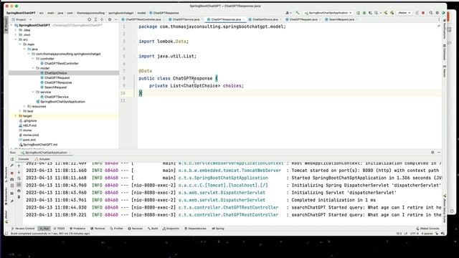This screenshot has height=258, width=459.
Task: Hide the Project panel with minus icon
Action: tap(115, 19)
